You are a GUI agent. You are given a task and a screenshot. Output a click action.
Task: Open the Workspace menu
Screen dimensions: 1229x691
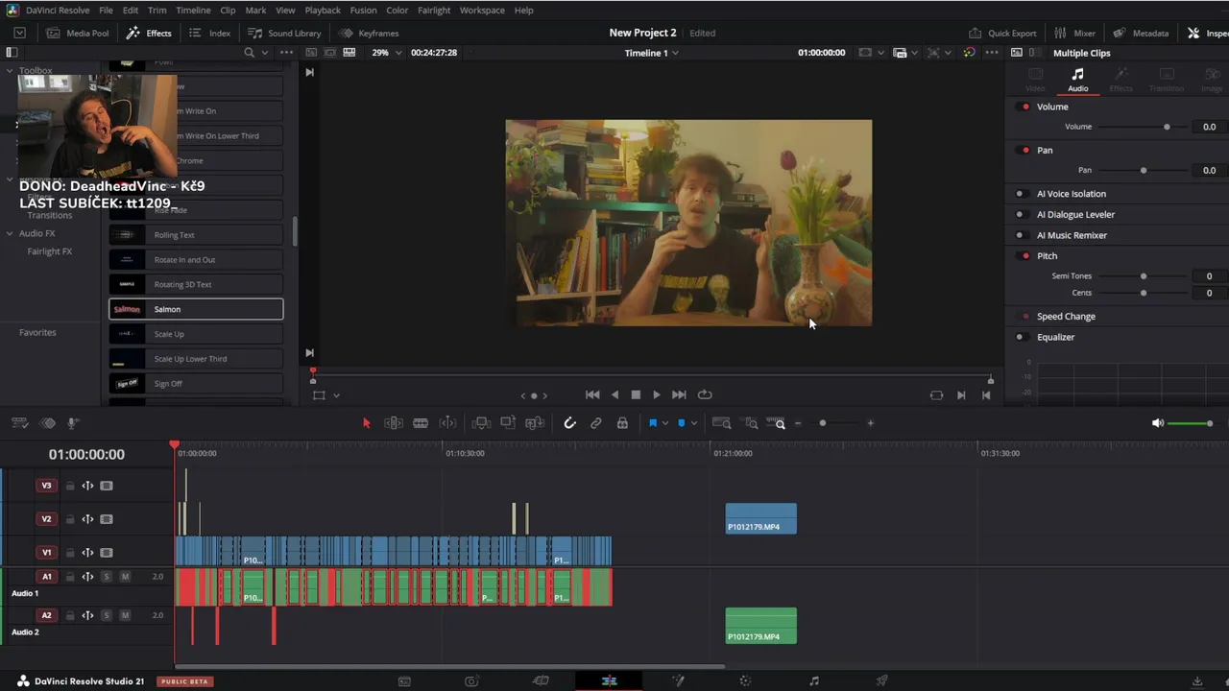(482, 11)
